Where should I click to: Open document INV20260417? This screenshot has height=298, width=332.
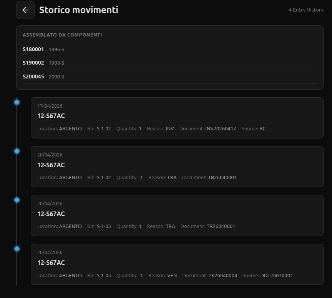221,129
